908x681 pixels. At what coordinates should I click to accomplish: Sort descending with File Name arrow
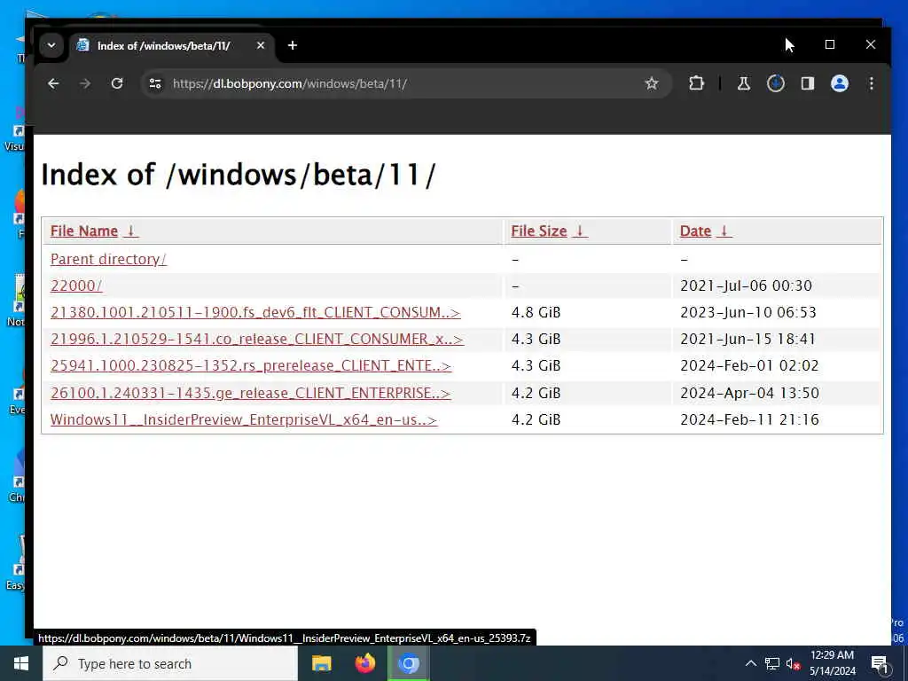point(131,231)
